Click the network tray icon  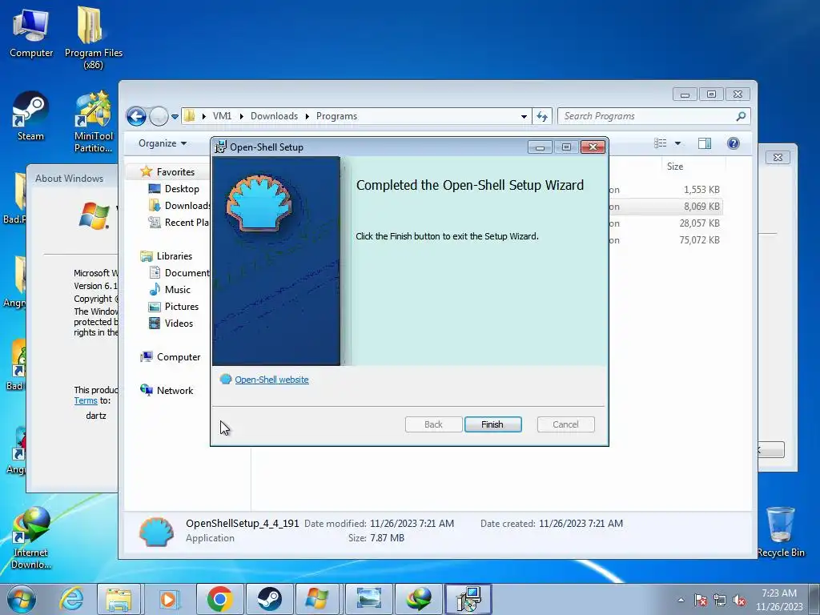(720, 600)
